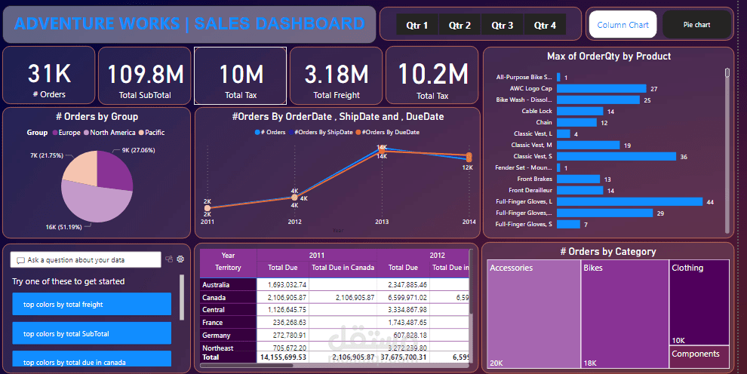
Task: Click the 2013 peak data point (14K)
Action: click(x=382, y=149)
